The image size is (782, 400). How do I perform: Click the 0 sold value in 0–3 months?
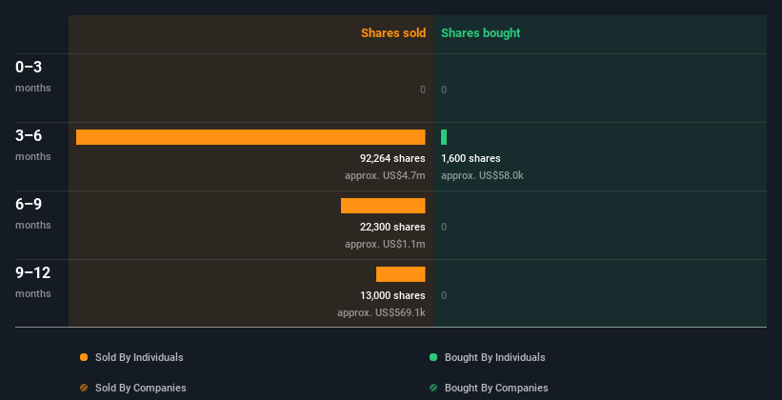tap(423, 90)
